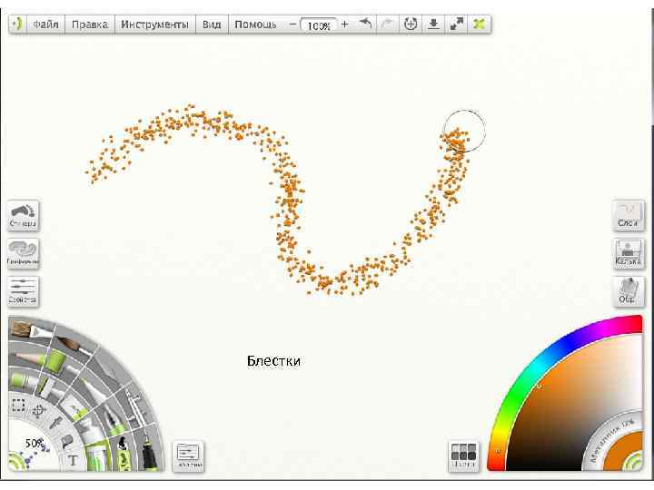This screenshot has height=490, width=654.
Task: Open the Слои layers panel
Action: pos(629,215)
